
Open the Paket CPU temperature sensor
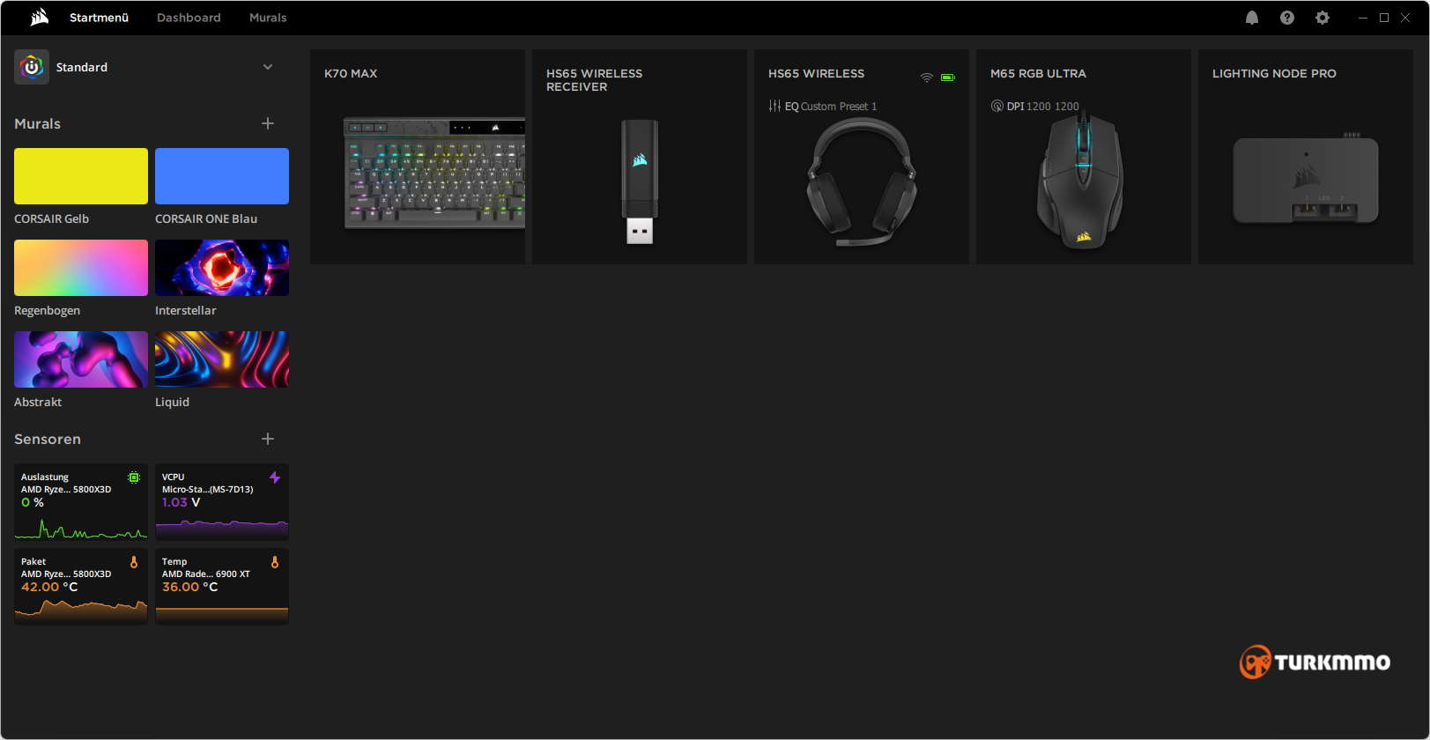[x=81, y=586]
